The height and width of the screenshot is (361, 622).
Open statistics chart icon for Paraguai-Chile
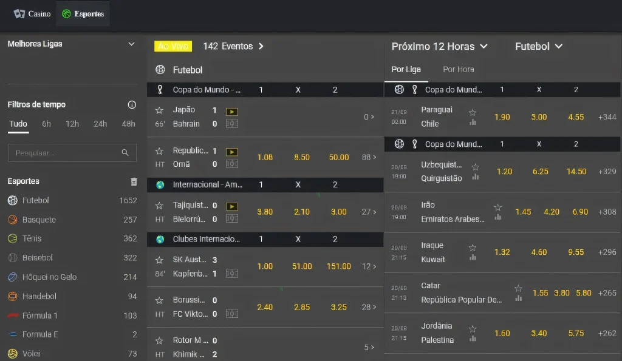473,123
